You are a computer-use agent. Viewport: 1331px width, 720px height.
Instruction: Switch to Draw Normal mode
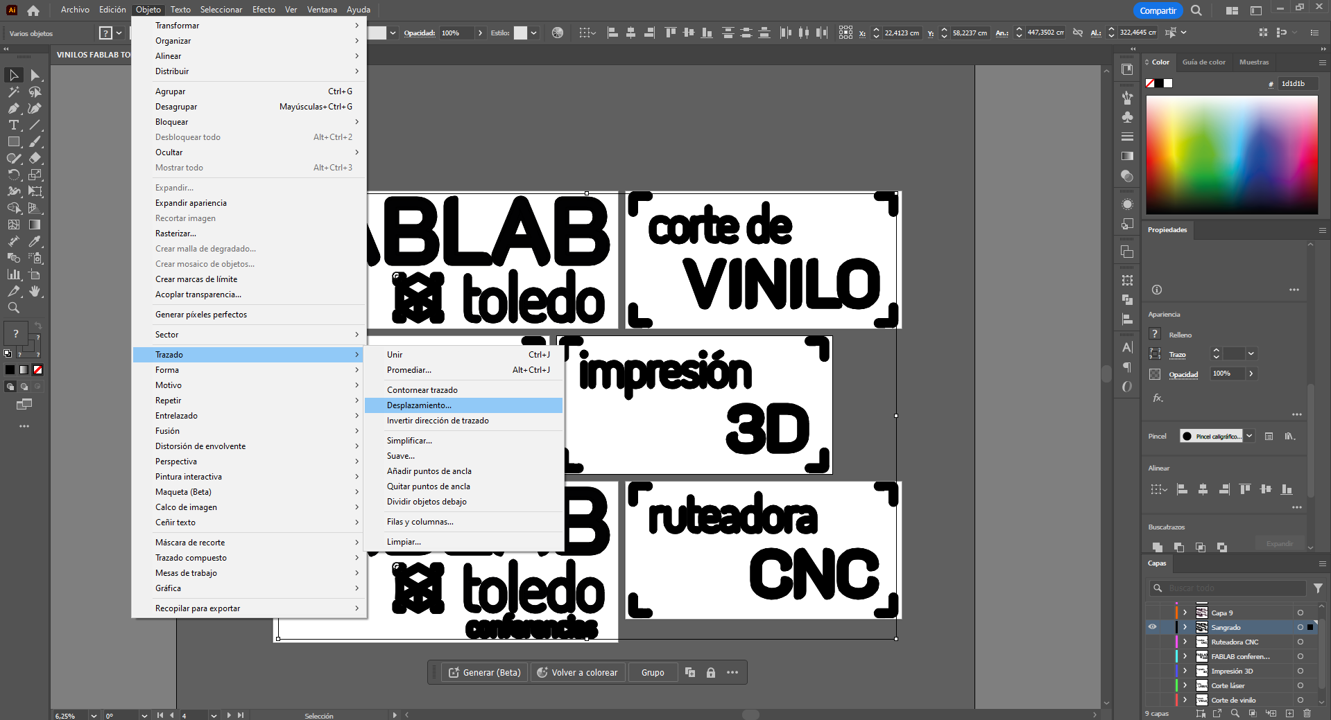click(10, 387)
